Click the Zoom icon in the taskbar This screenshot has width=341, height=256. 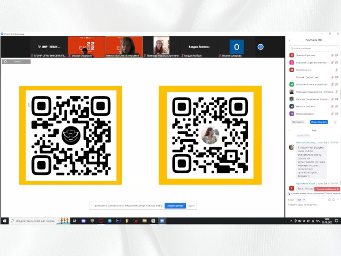coord(162,221)
